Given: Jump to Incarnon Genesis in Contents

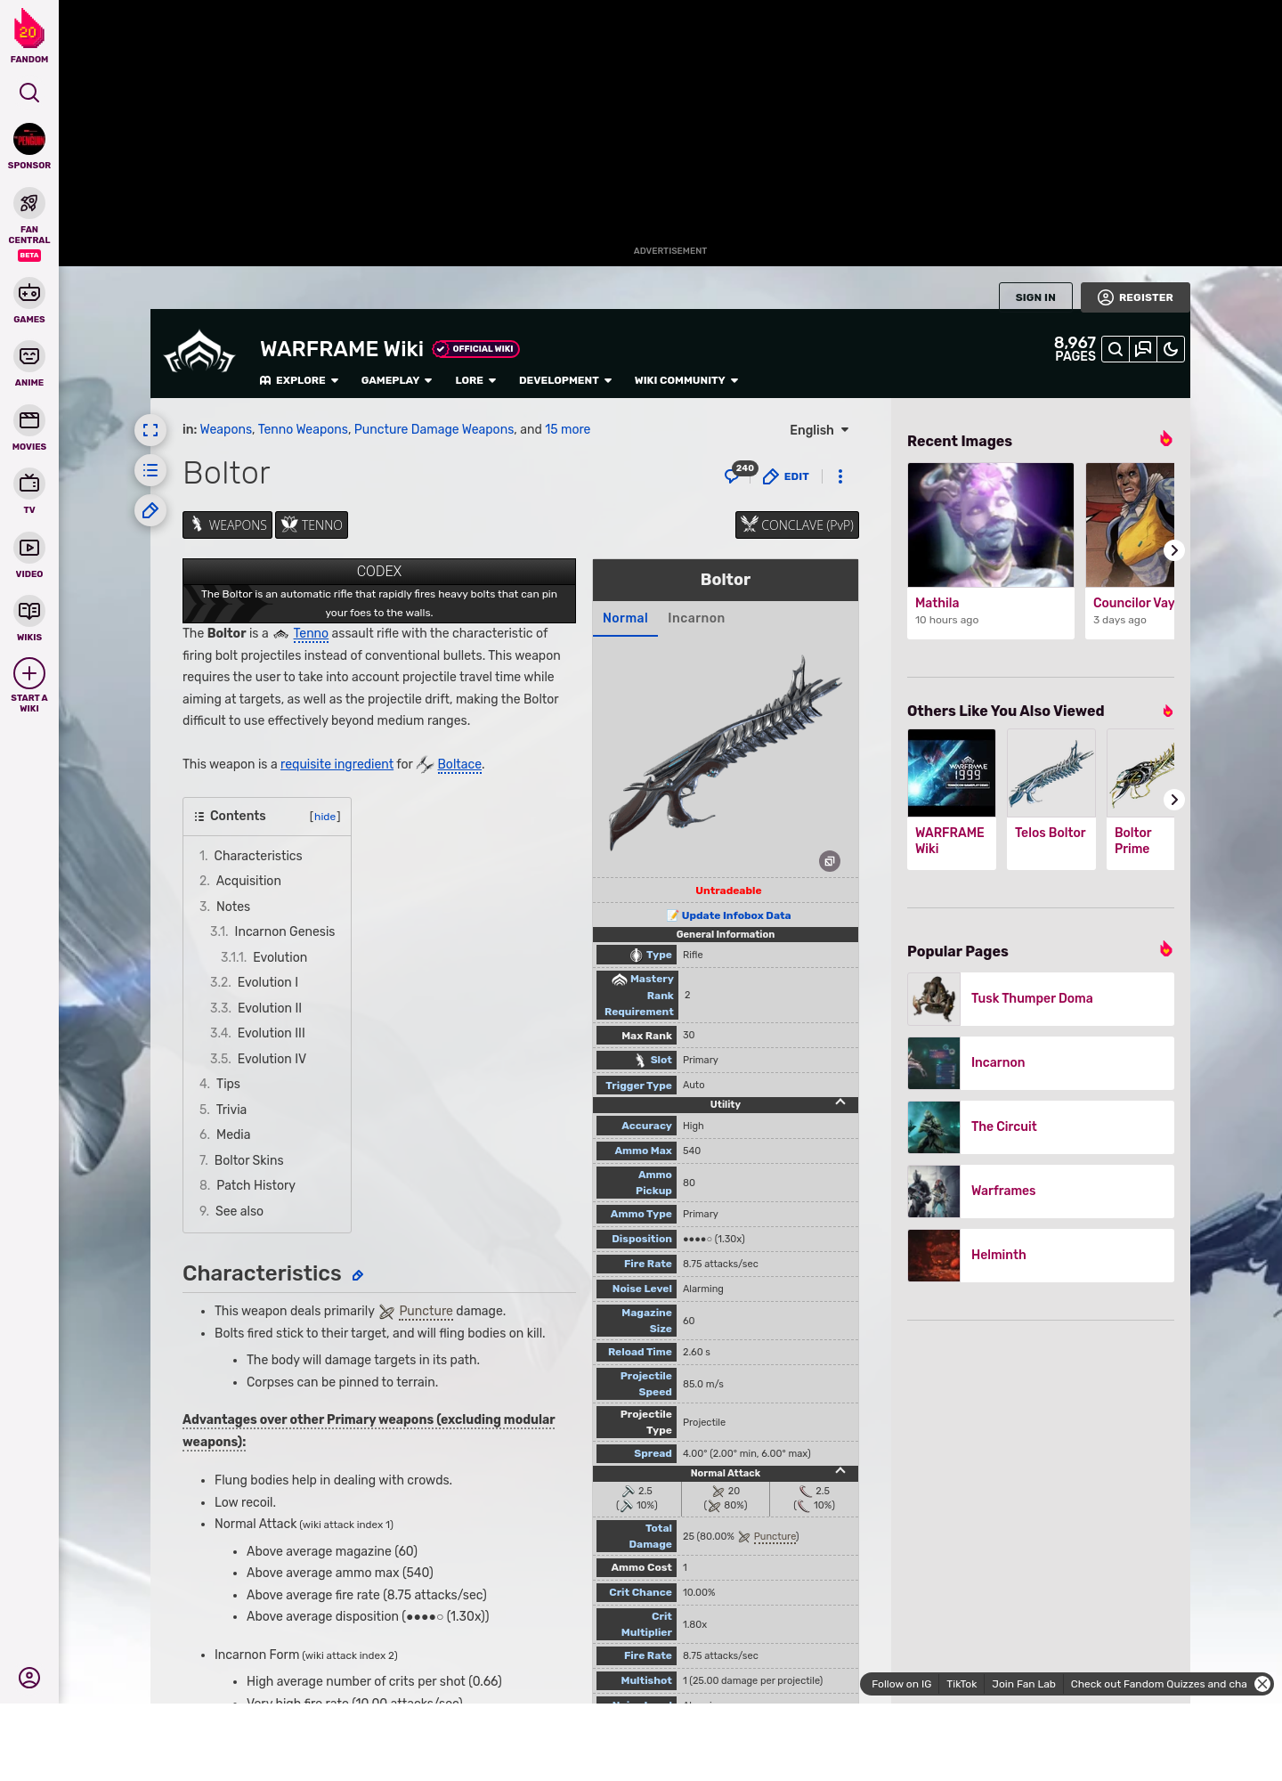Looking at the screenshot, I should pos(284,931).
